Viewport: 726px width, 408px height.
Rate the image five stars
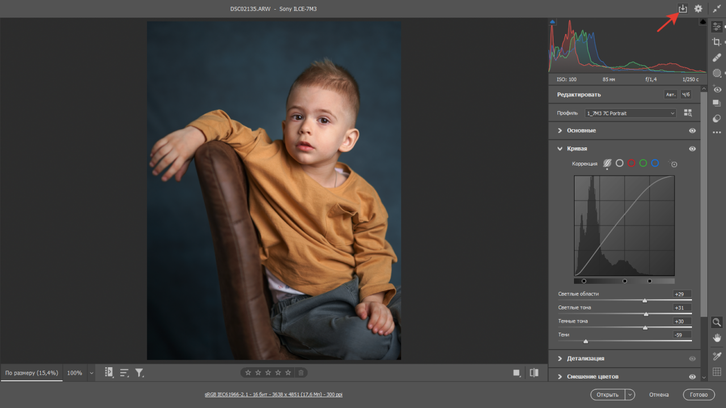288,372
